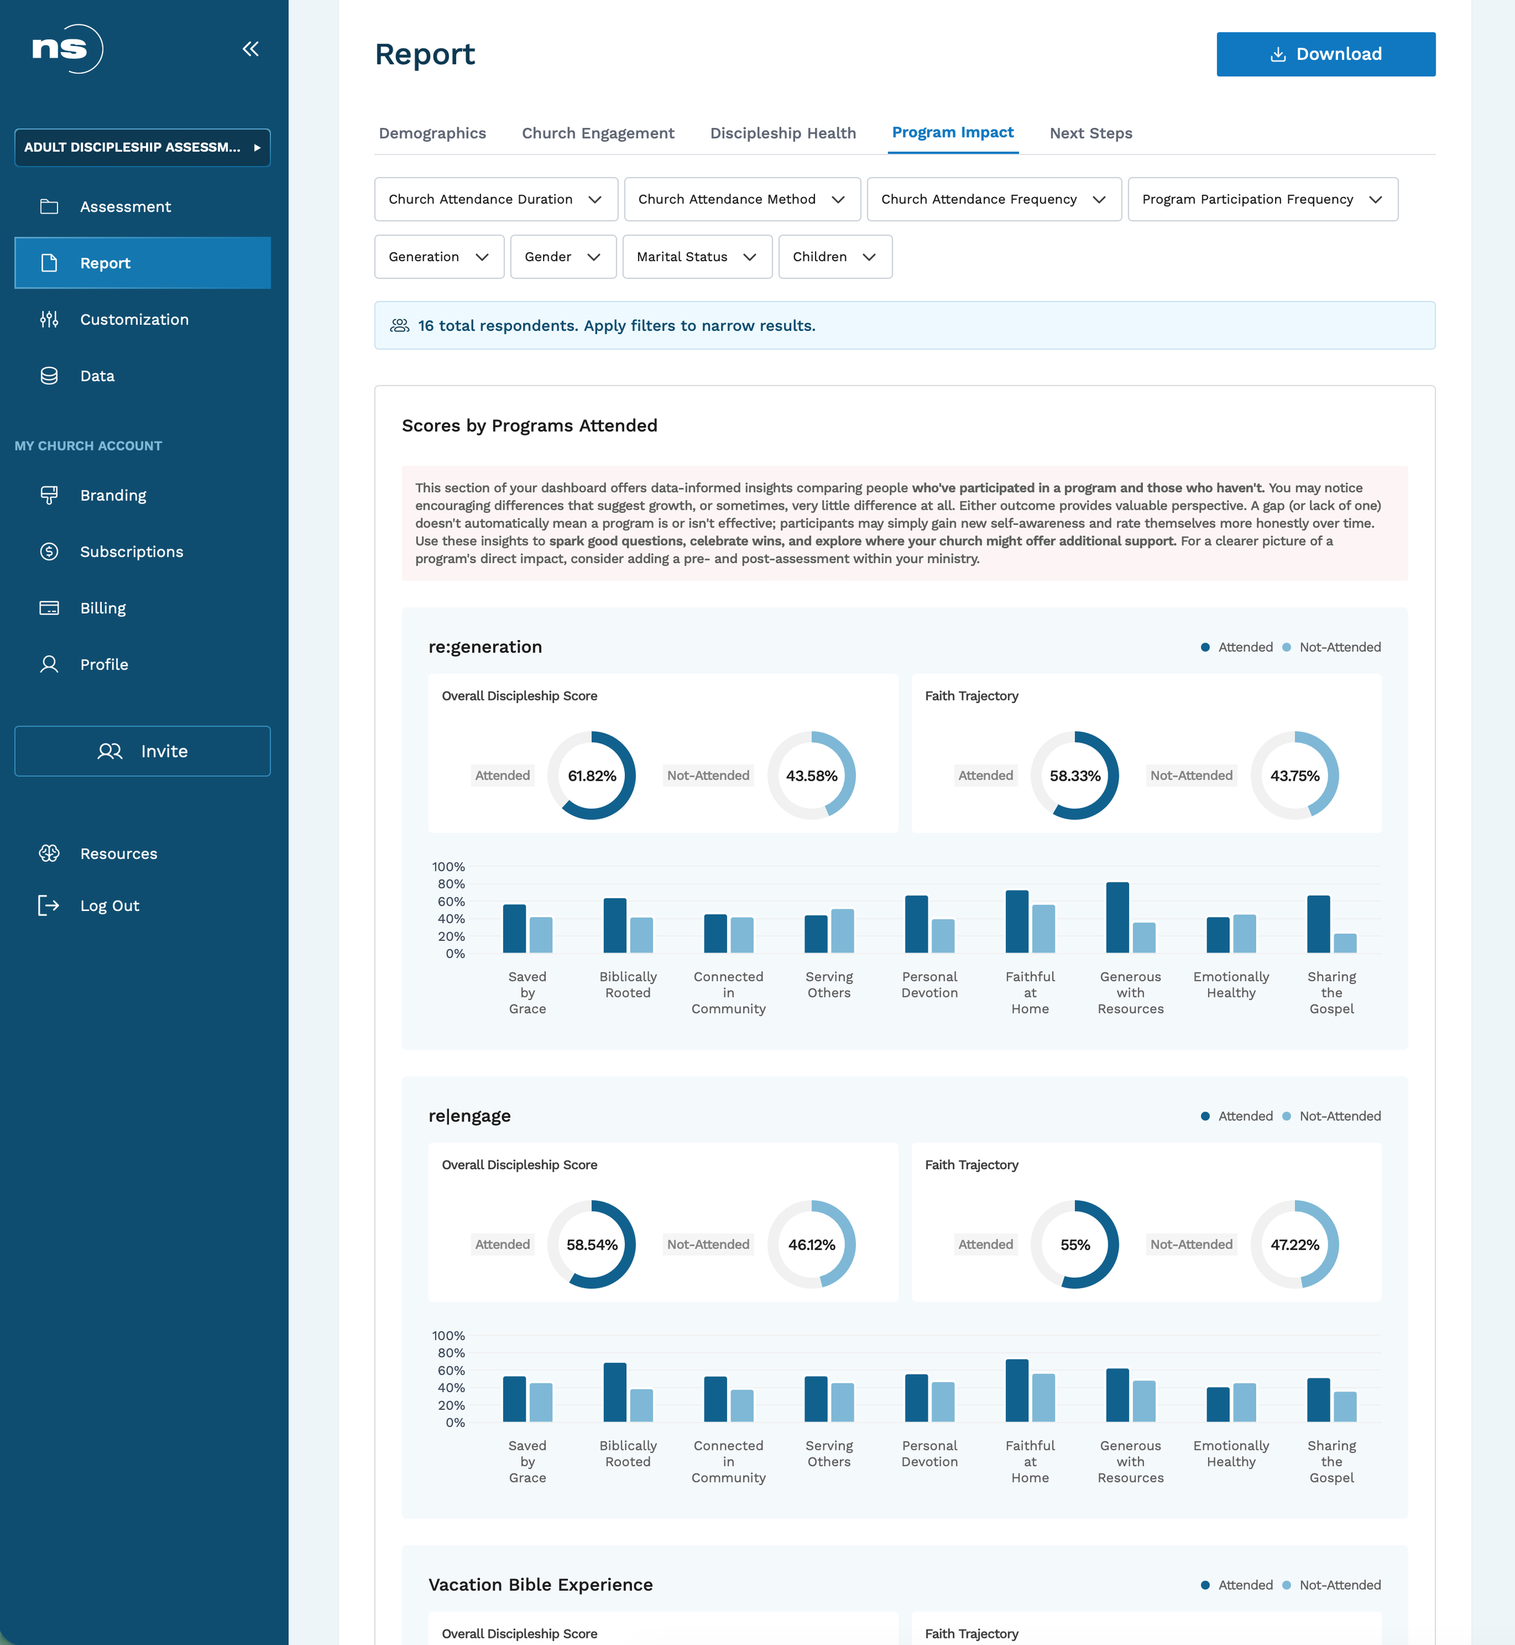1515x1645 pixels.
Task: Click the Branding paint roller icon
Action: [49, 495]
